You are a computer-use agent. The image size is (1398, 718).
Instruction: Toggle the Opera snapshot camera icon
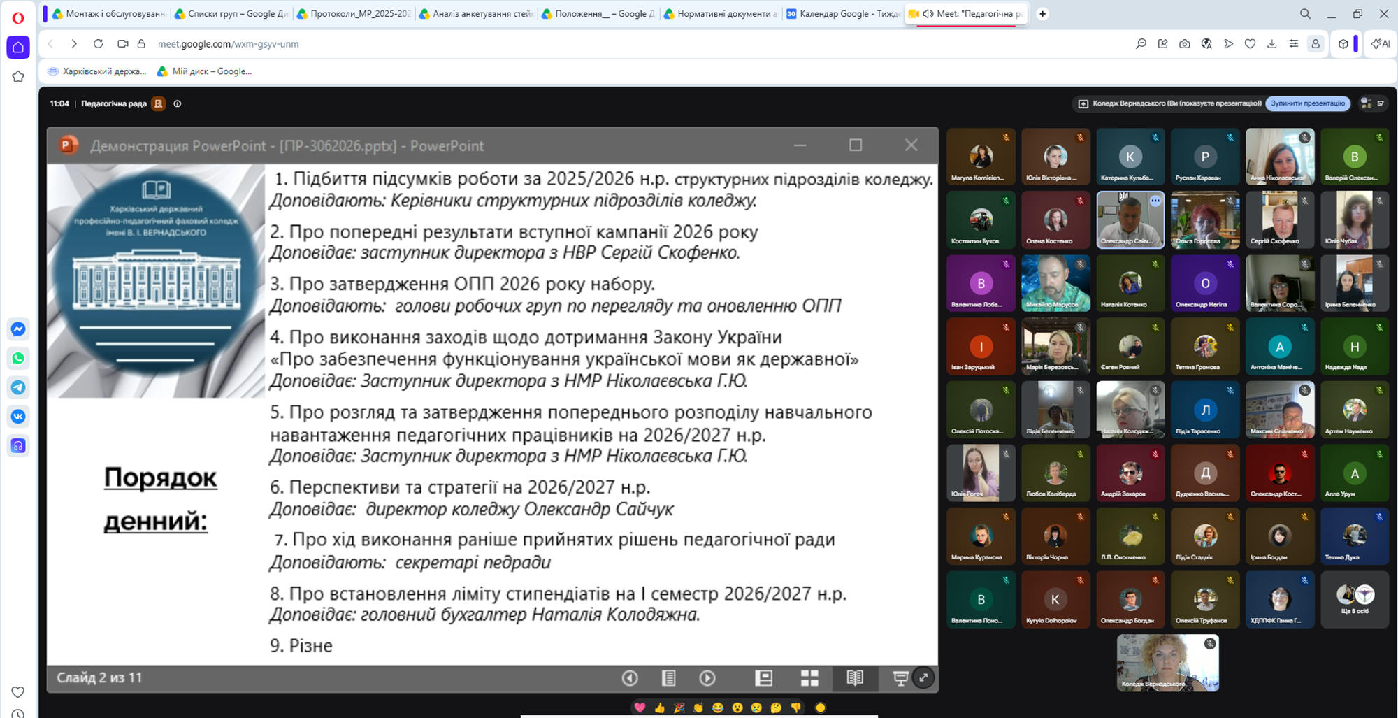pyautogui.click(x=1184, y=43)
